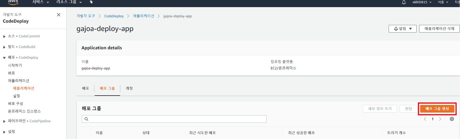Open the table preferences gear icon

(x=452, y=119)
